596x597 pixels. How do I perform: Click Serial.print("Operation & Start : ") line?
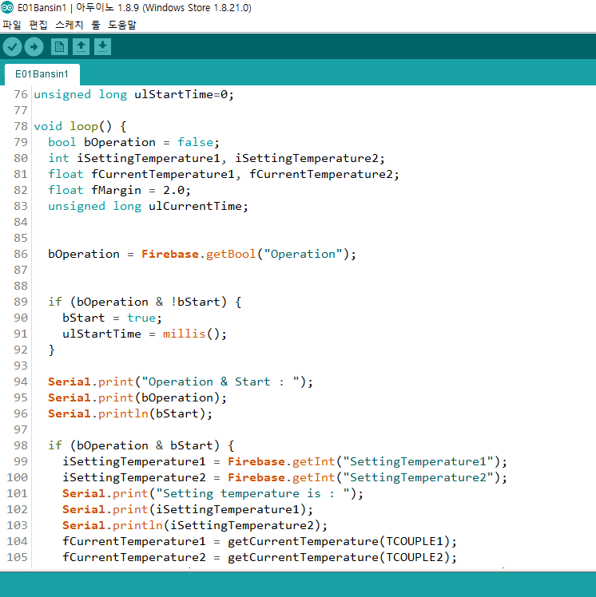point(181,382)
